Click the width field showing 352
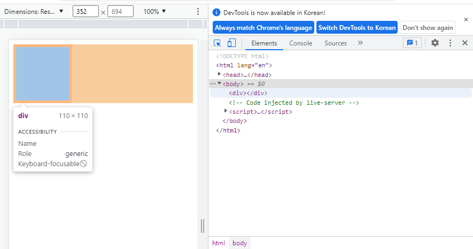 86,11
